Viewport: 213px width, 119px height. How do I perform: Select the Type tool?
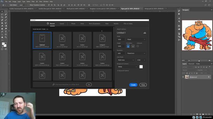tap(6, 32)
